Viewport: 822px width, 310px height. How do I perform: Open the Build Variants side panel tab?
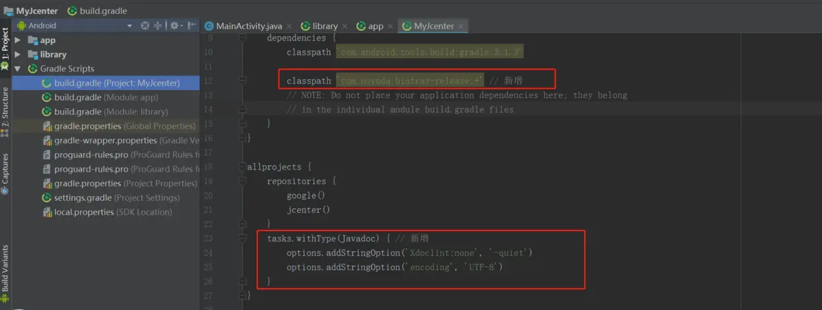pyautogui.click(x=5, y=274)
